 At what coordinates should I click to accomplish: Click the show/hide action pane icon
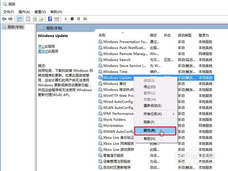coord(57,19)
